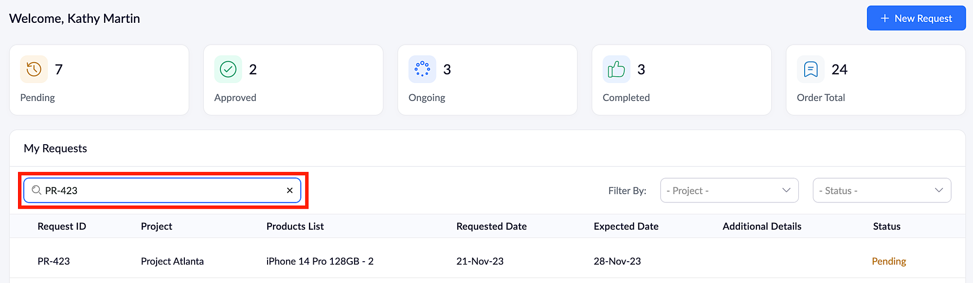Click the Request ID column header
The height and width of the screenshot is (283, 973).
click(x=62, y=226)
